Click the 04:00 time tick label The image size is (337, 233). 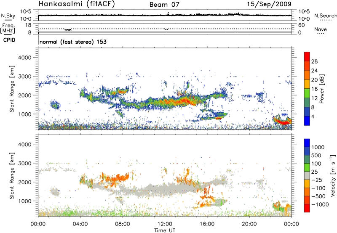click(x=80, y=224)
